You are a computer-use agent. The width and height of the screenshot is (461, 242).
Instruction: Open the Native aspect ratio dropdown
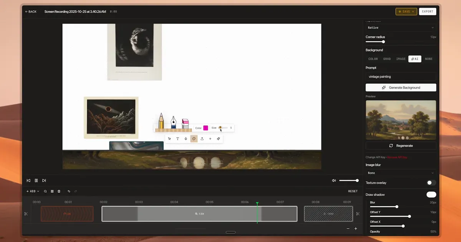pyautogui.click(x=401, y=28)
